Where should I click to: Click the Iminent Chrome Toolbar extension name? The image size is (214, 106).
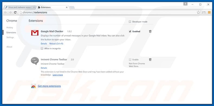click(54, 59)
